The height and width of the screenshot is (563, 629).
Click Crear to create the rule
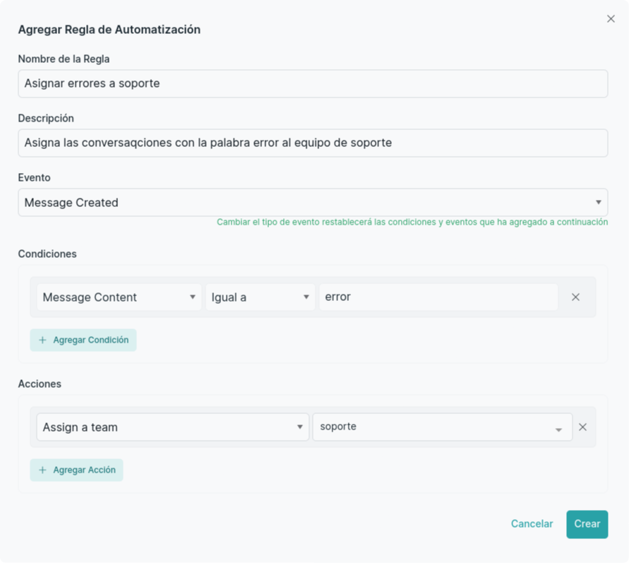click(587, 524)
